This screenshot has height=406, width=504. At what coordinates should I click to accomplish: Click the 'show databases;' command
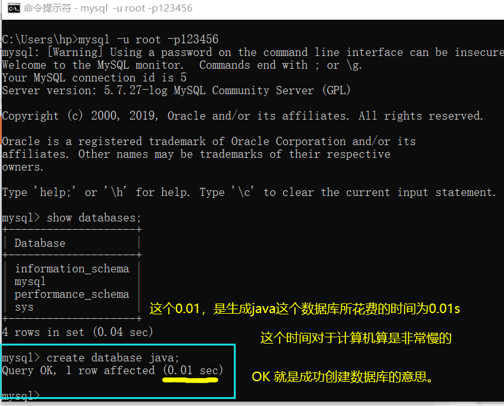94,218
